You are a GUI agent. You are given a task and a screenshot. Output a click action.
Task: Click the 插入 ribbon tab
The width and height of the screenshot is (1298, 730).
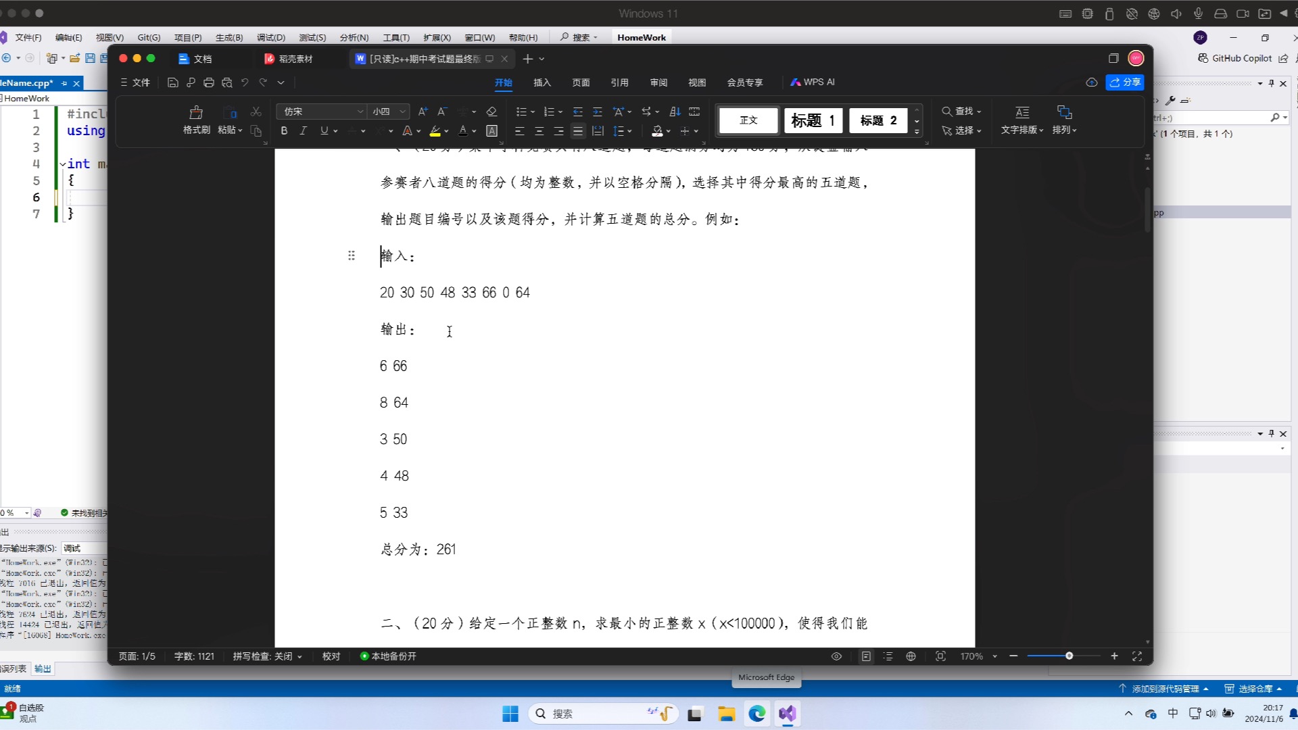pyautogui.click(x=544, y=82)
